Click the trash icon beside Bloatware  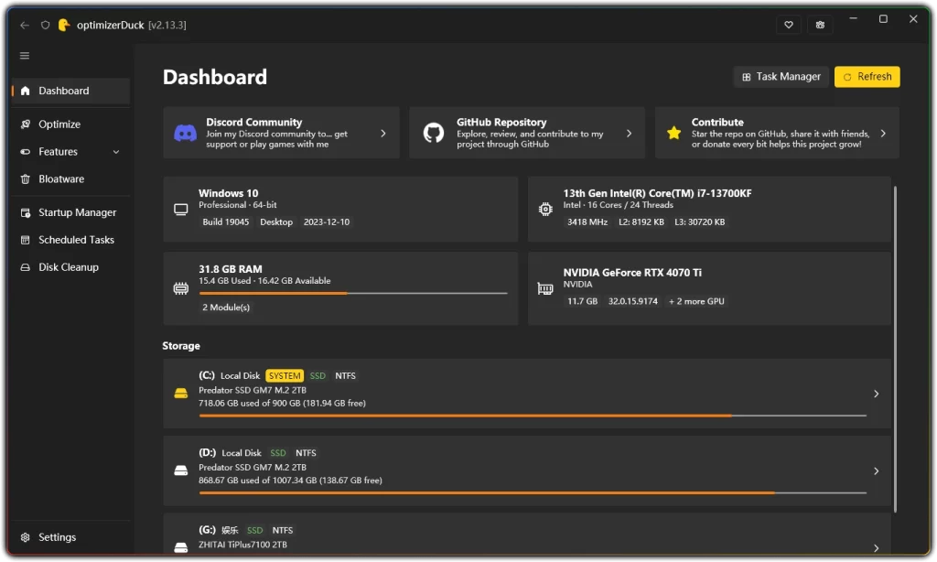[x=25, y=179]
